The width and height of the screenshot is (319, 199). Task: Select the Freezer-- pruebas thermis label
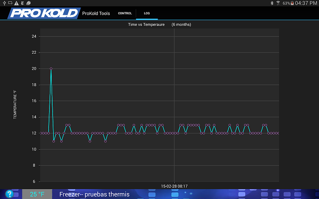95,194
